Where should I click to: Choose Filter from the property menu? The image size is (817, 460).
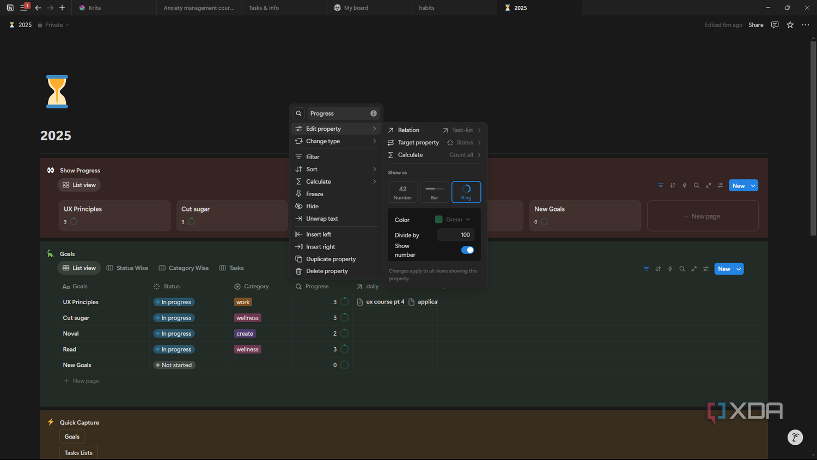click(336, 157)
